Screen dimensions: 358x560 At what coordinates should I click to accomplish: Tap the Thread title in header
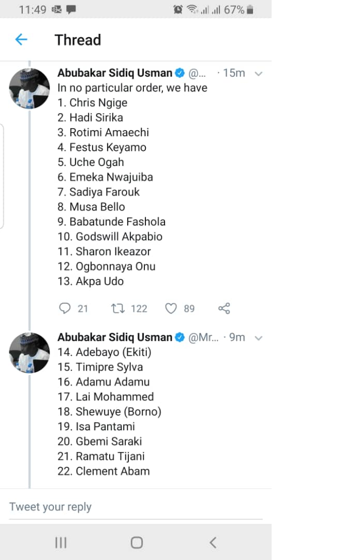pos(78,40)
